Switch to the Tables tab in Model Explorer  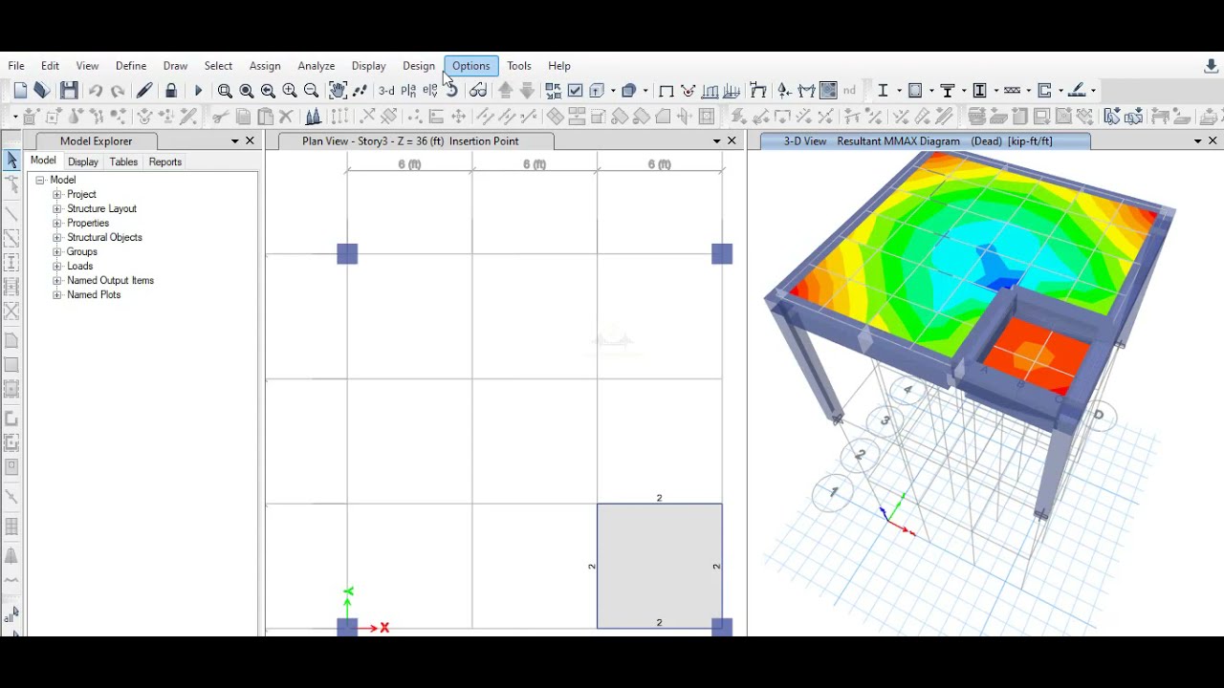123,162
